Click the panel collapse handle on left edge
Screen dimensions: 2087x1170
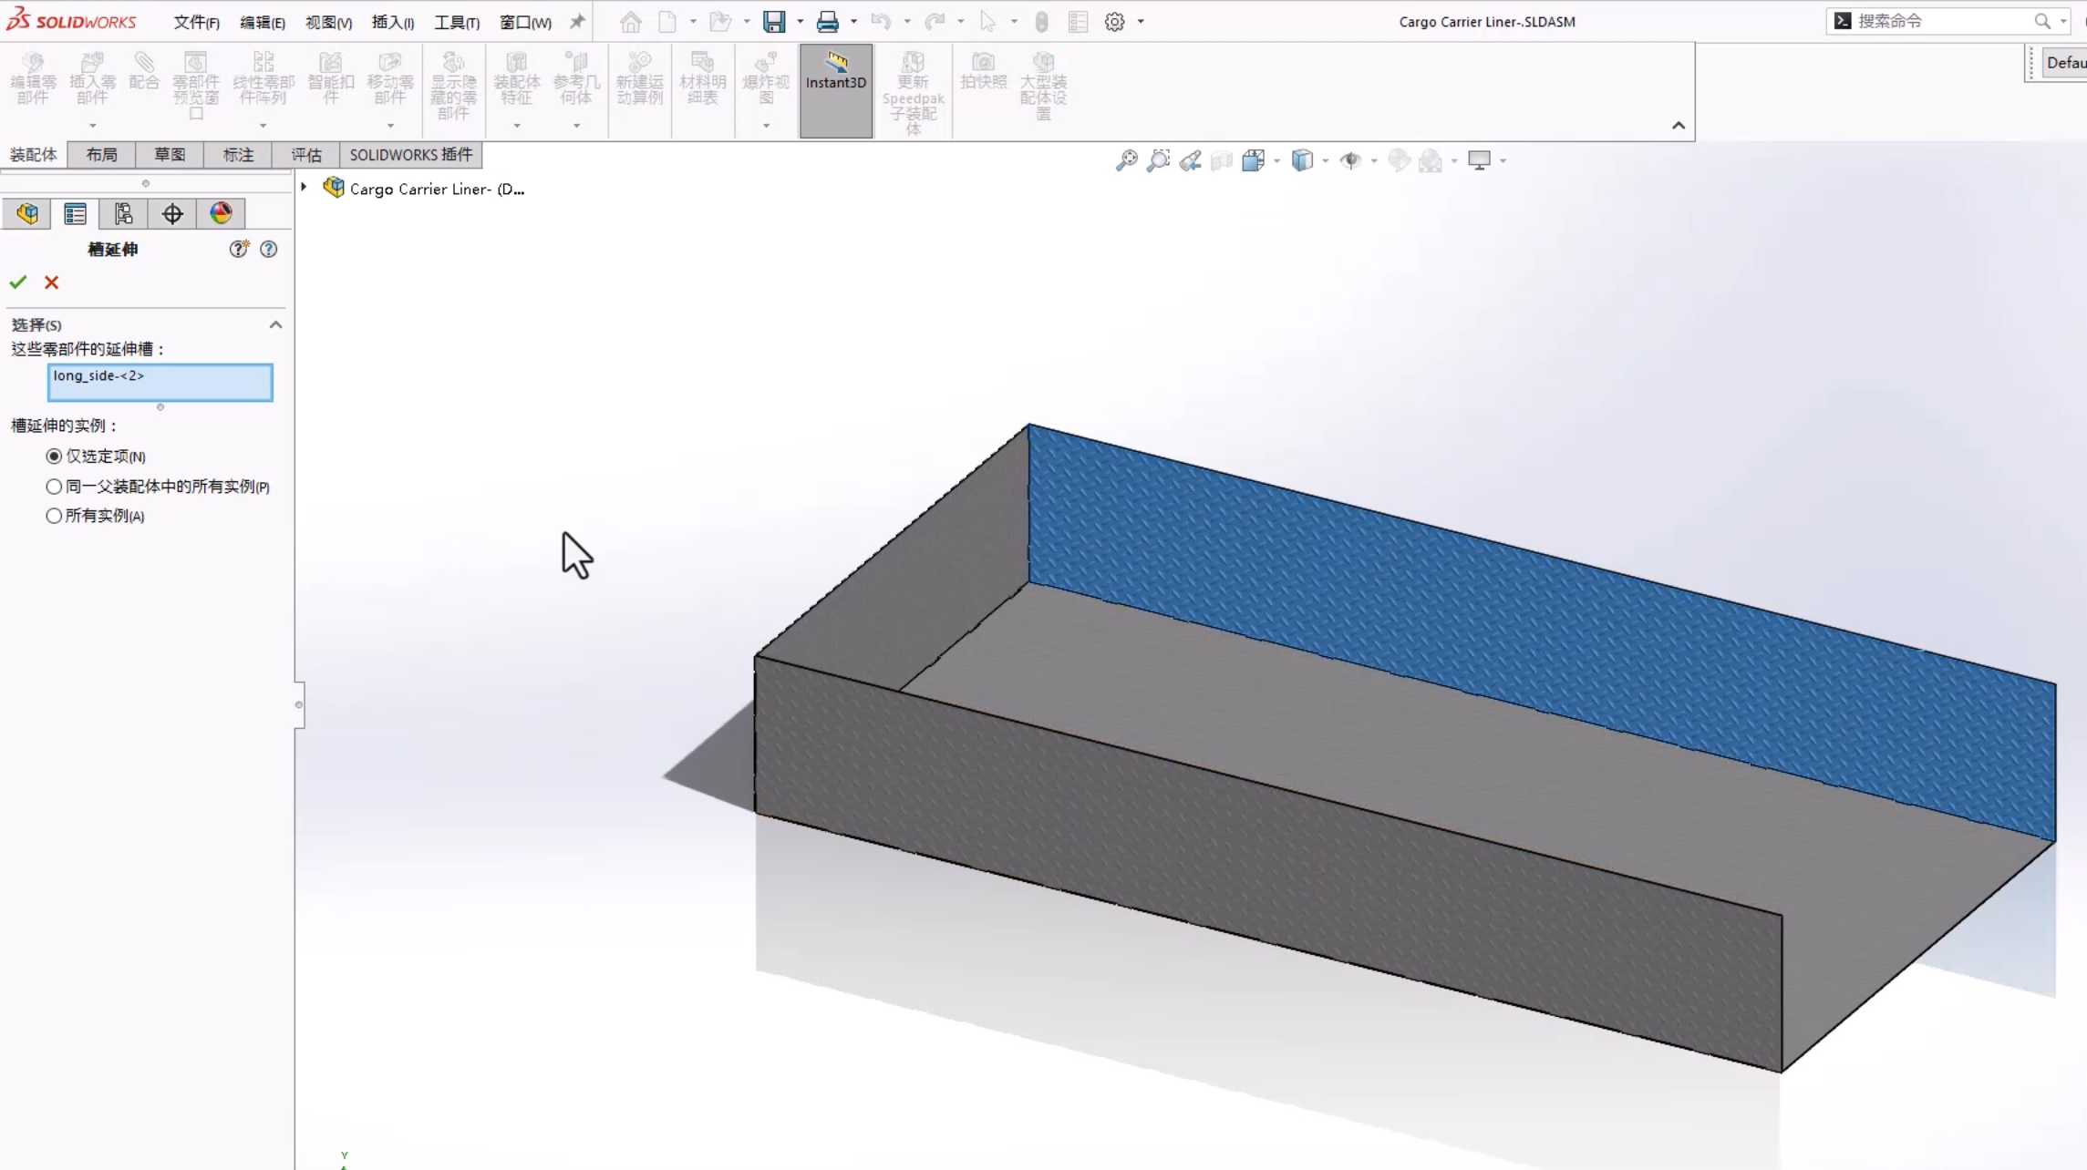click(299, 704)
